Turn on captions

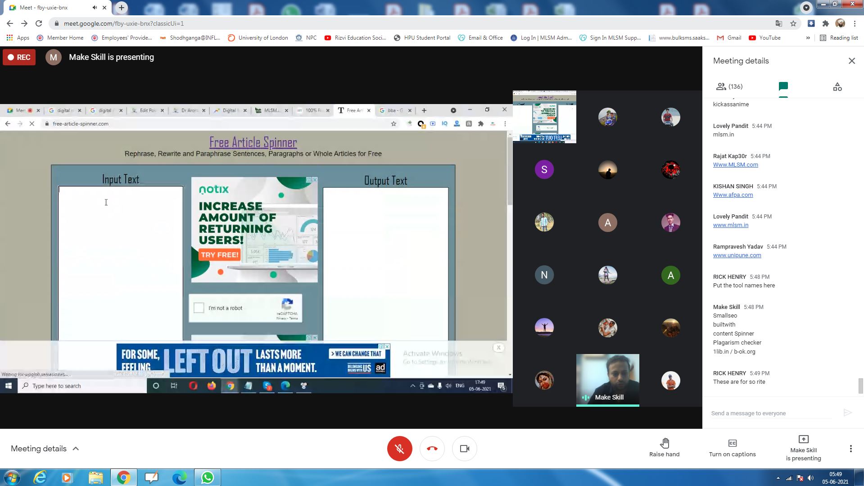732,448
